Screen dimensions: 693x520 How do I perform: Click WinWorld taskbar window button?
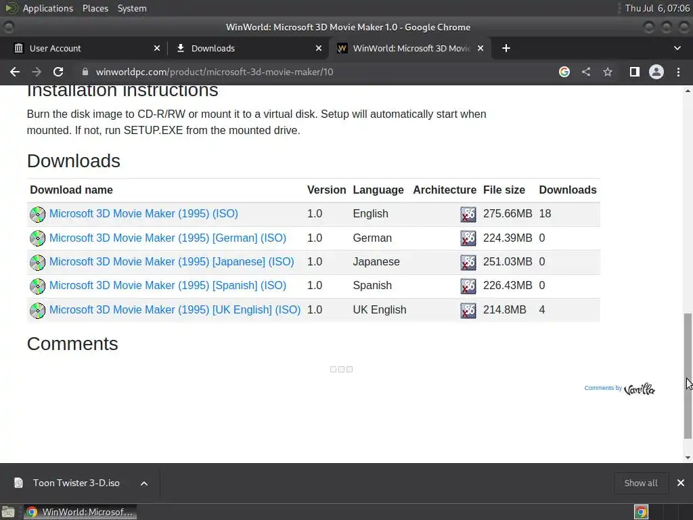pos(80,512)
